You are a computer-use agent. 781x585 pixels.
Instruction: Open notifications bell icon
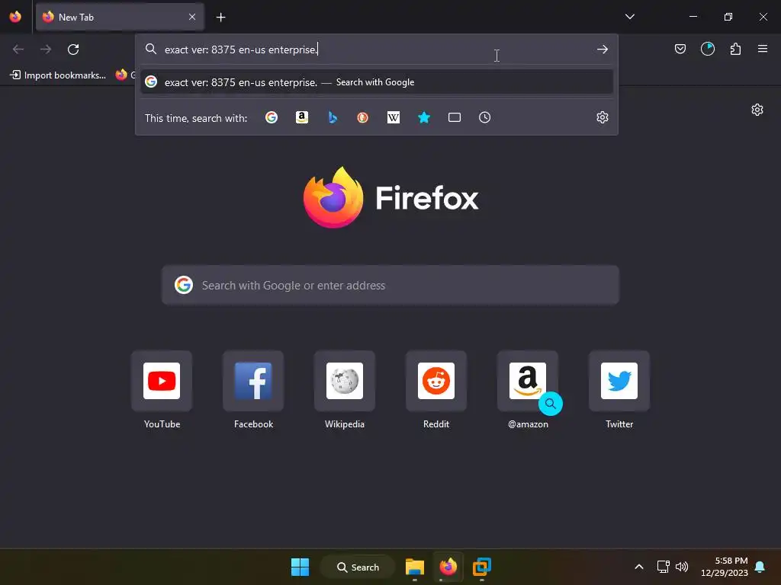coord(760,567)
